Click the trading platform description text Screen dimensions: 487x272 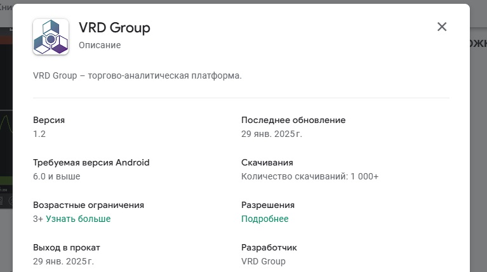(x=137, y=76)
